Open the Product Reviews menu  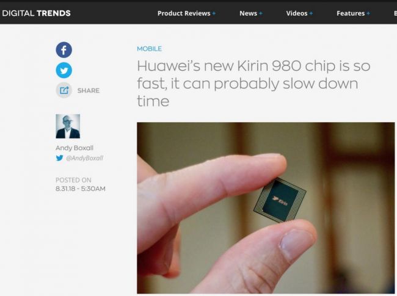click(184, 13)
